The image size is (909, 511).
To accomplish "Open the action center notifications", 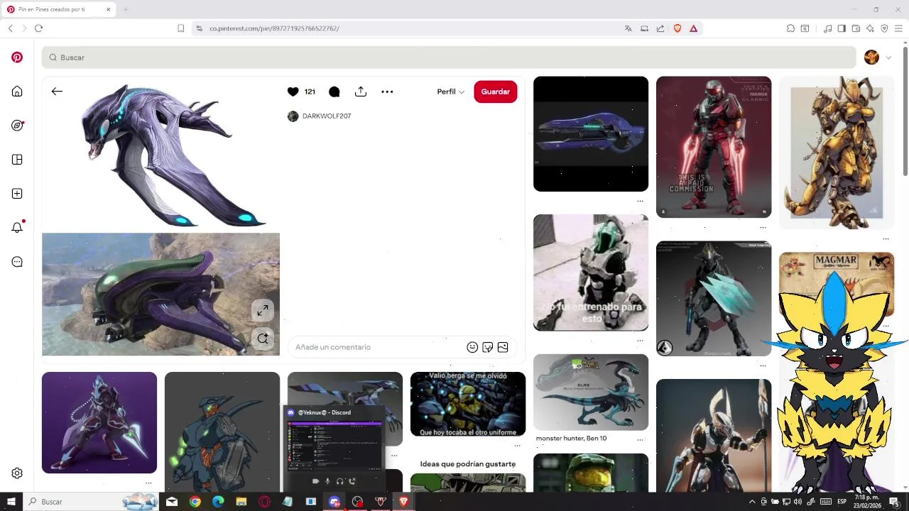I will pyautogui.click(x=894, y=502).
